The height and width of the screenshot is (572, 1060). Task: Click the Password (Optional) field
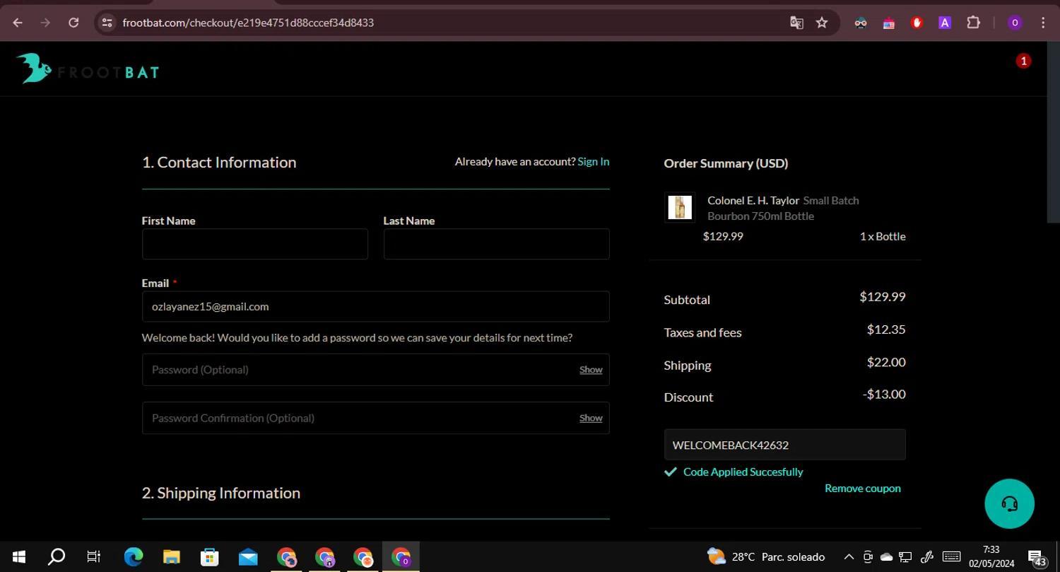pyautogui.click(x=375, y=370)
